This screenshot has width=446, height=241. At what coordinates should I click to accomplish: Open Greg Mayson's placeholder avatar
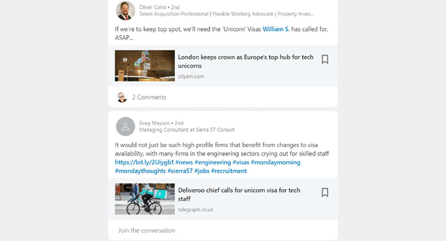click(125, 127)
